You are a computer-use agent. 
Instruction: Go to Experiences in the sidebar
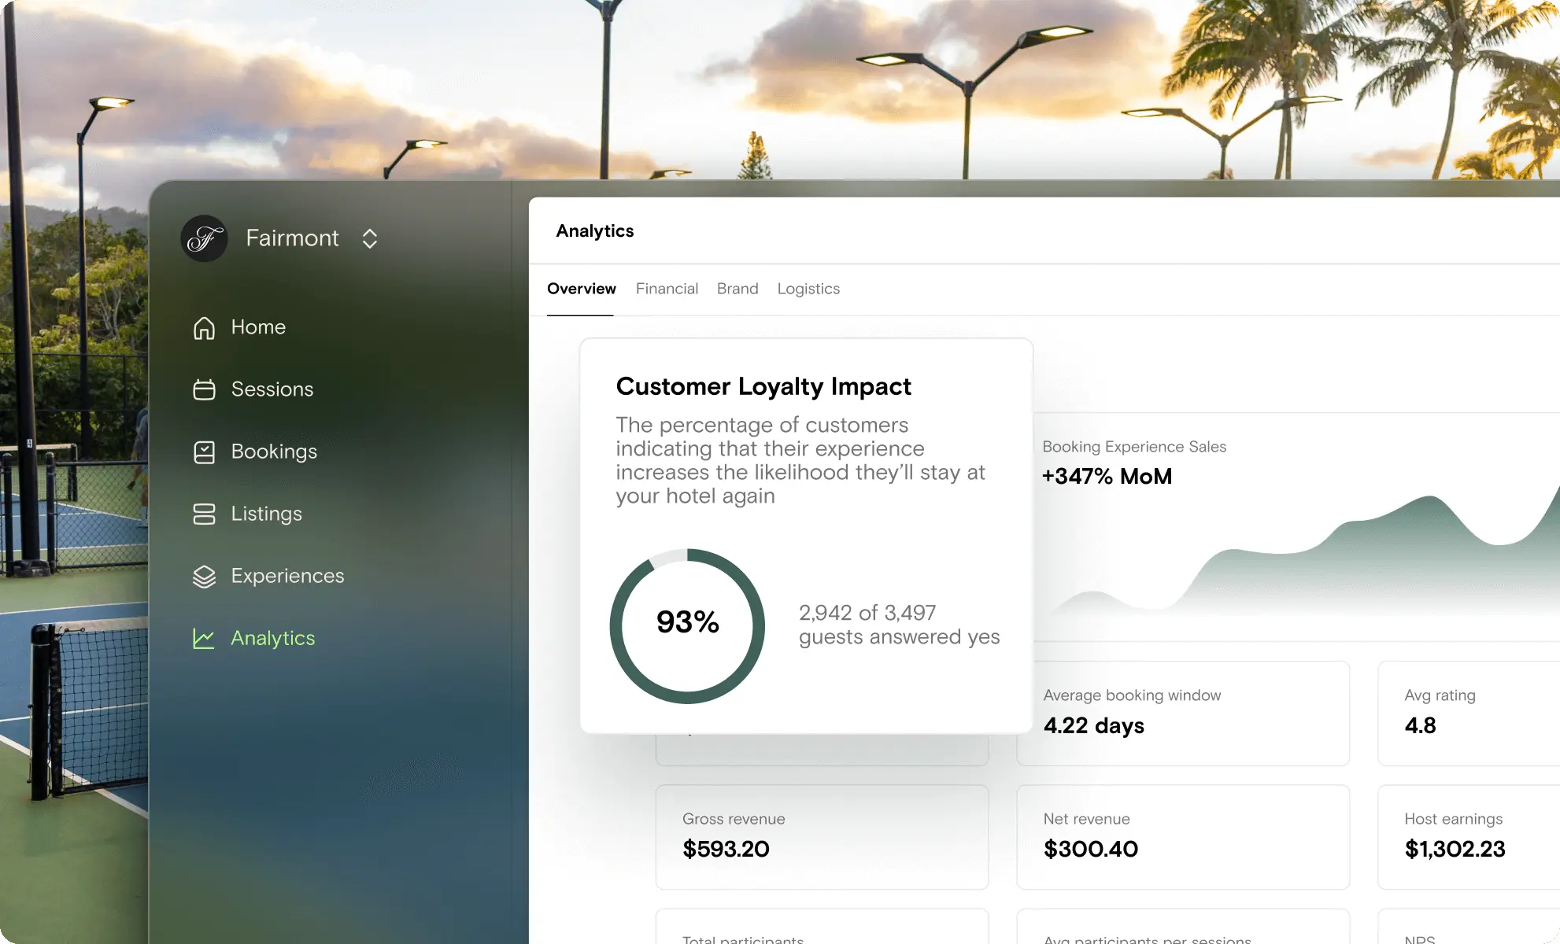pos(287,576)
